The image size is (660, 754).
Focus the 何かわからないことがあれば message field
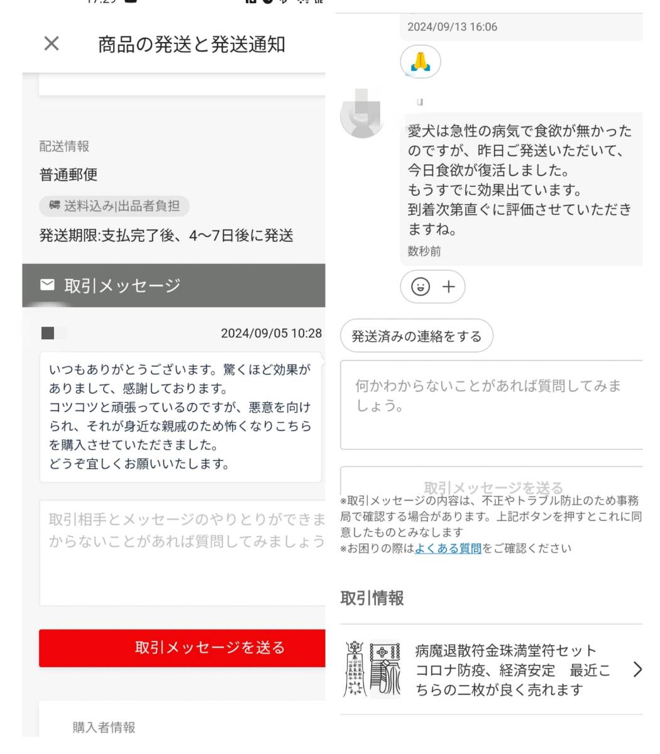[x=492, y=405]
